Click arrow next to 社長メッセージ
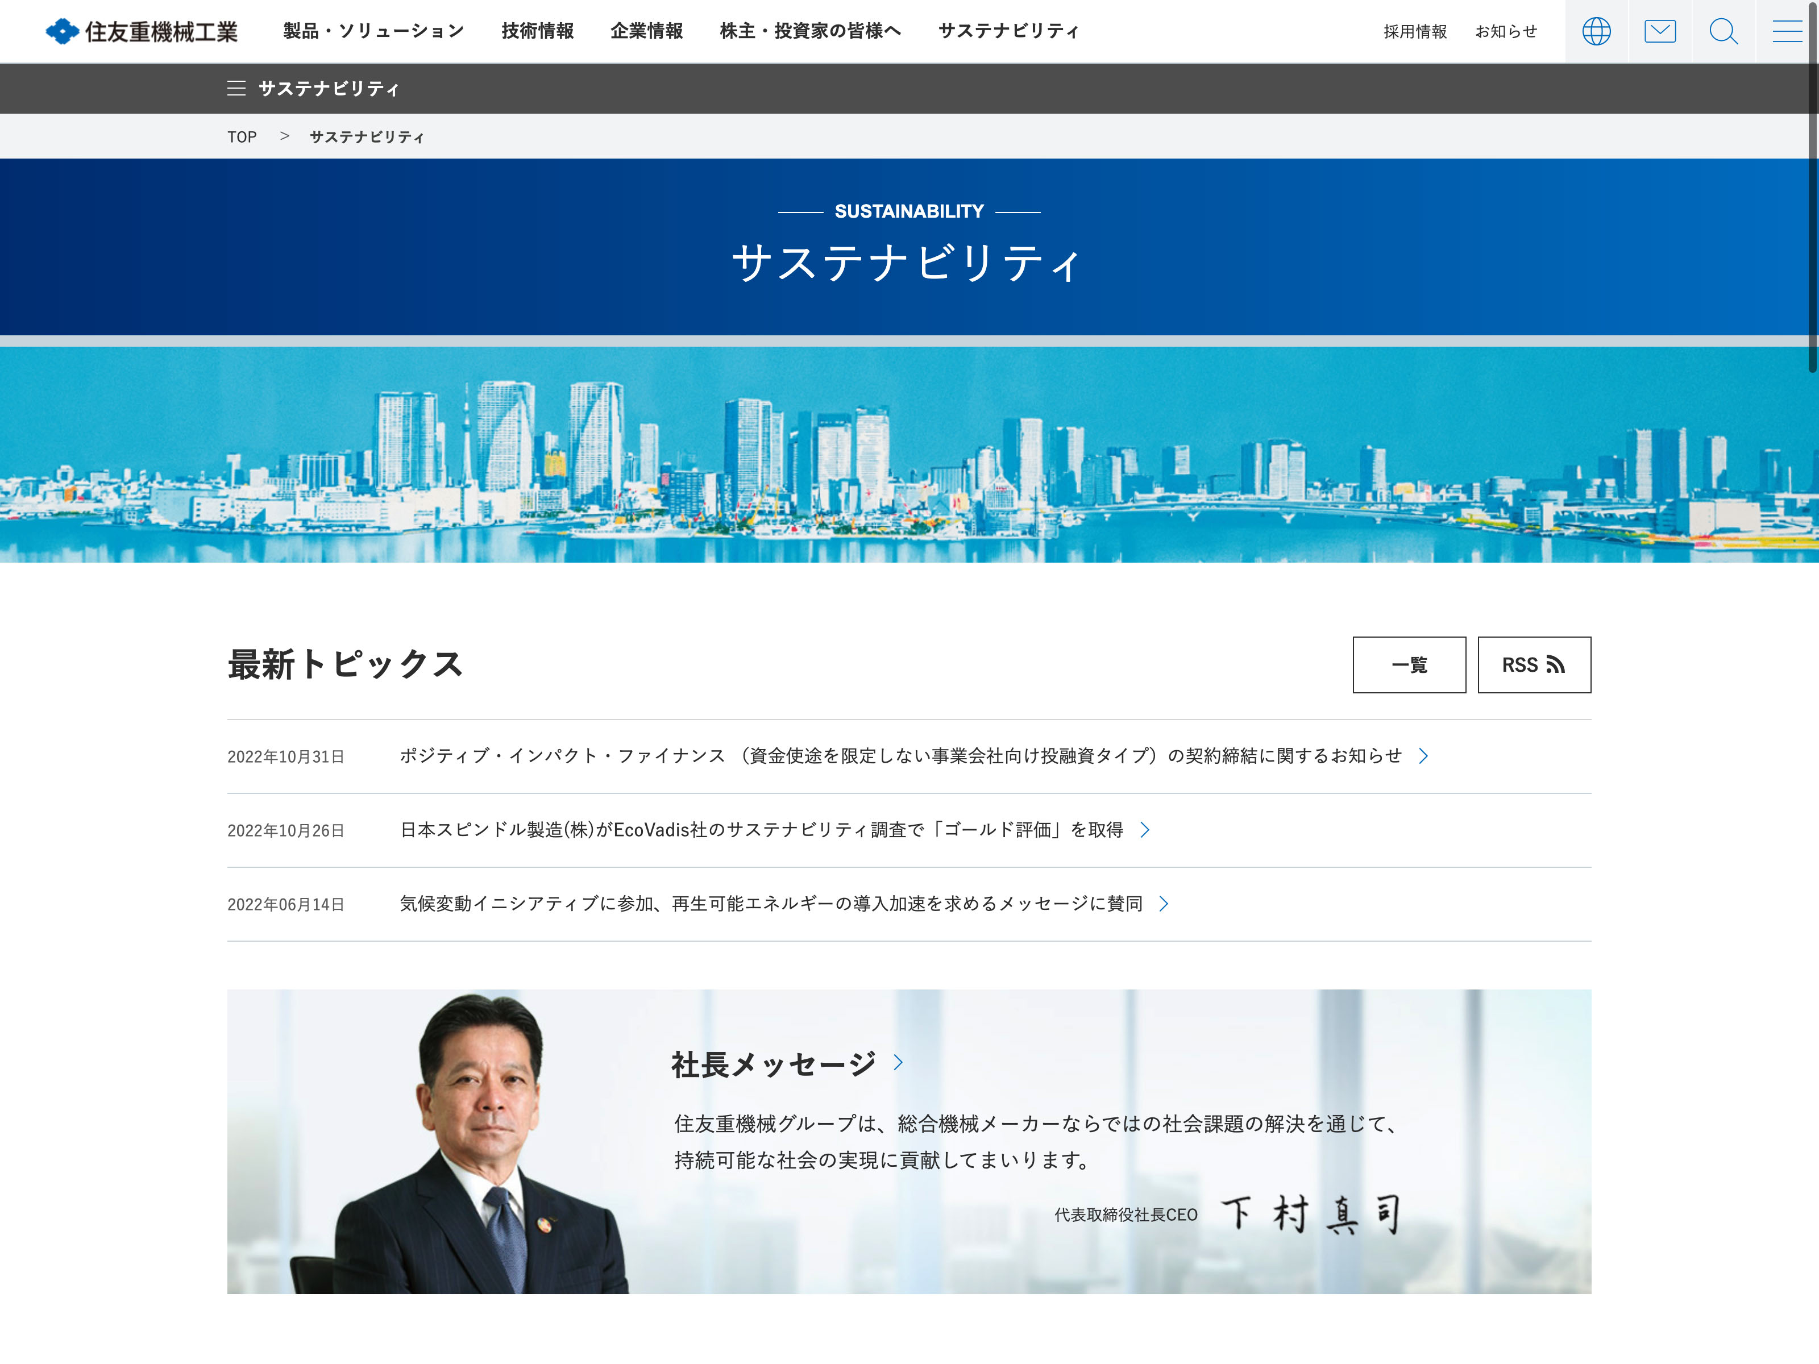The width and height of the screenshot is (1819, 1364). (x=898, y=1062)
